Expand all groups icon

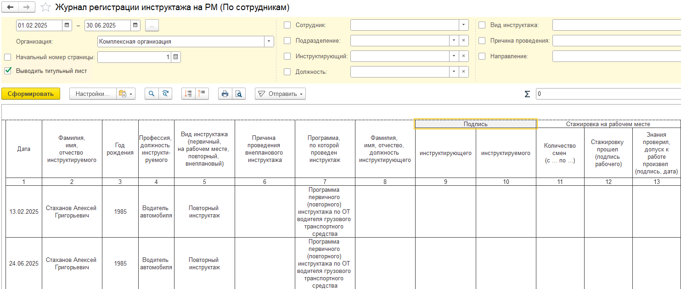tap(188, 94)
